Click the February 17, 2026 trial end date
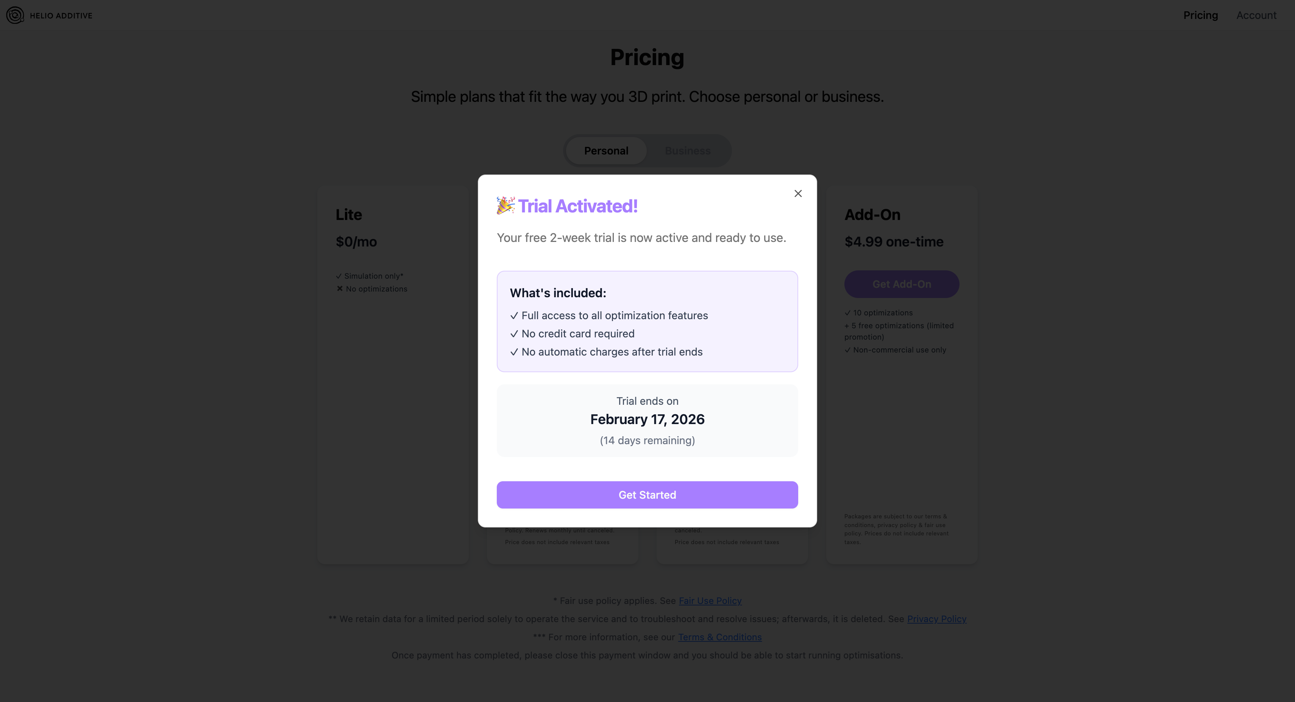1295x702 pixels. coord(647,420)
